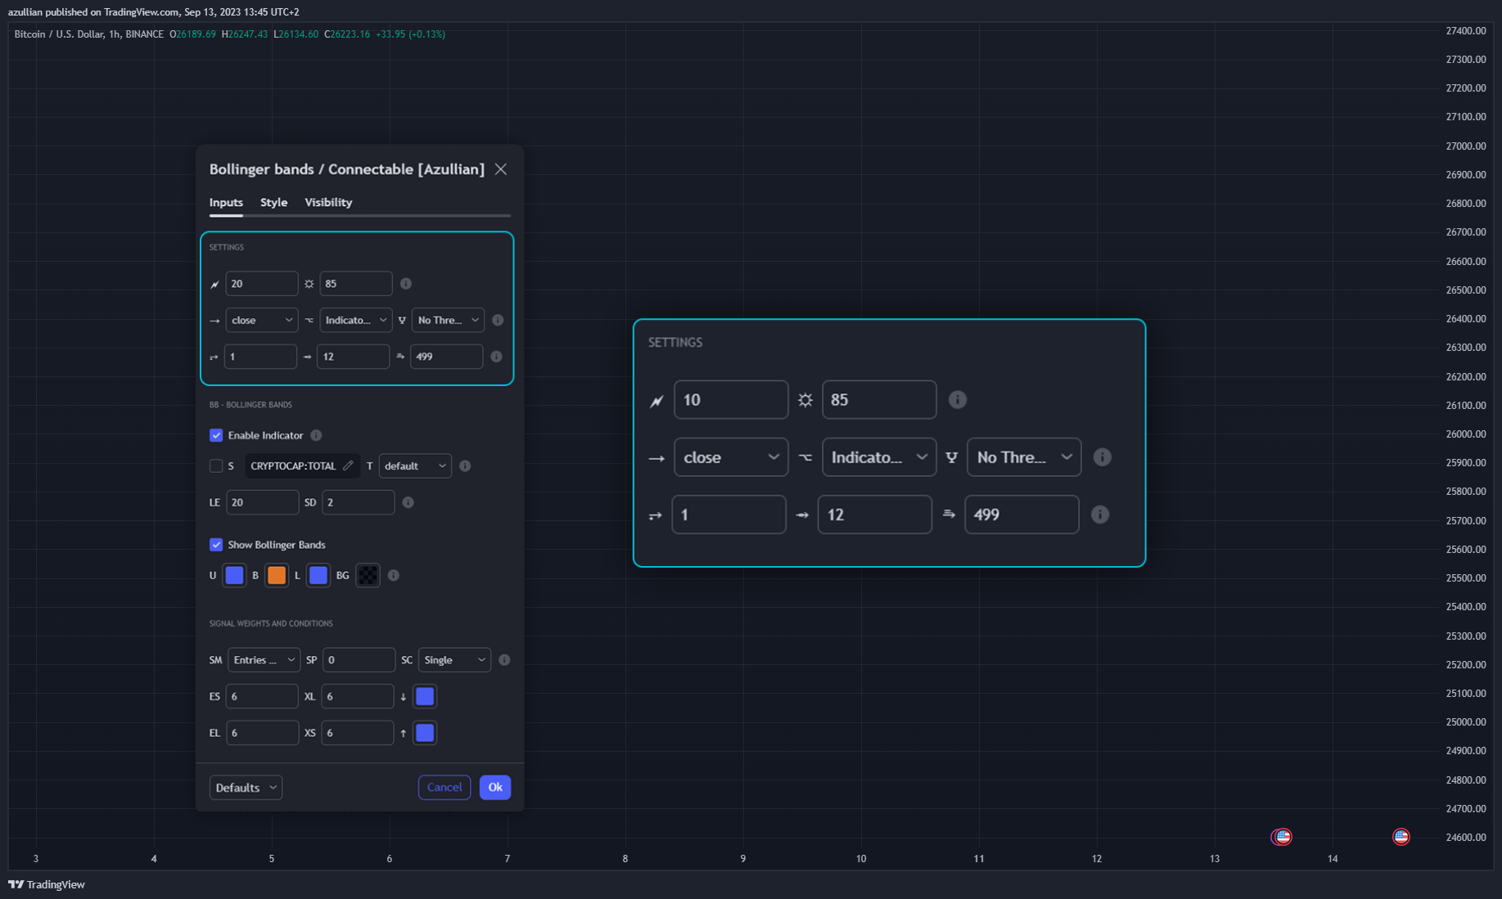Click info icon beside dialog's 499 field
This screenshot has width=1502, height=899.
pos(497,357)
